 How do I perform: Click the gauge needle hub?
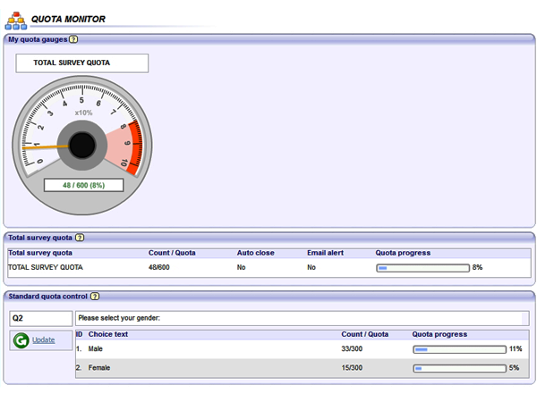(x=83, y=145)
